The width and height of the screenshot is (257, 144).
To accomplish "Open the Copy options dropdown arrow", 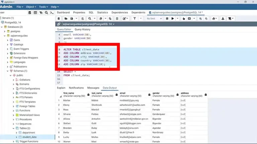I will coord(105,19).
